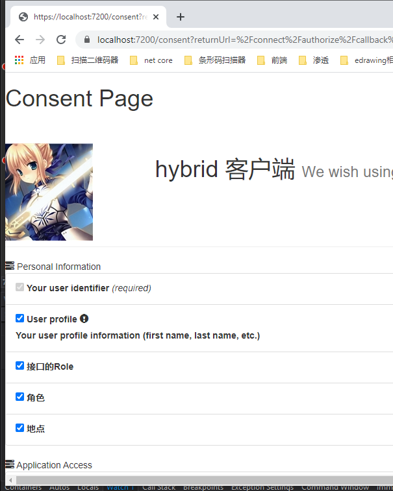Image resolution: width=393 pixels, height=491 pixels.
Task: Open the edrawing bookmark folder
Action: coord(366,60)
